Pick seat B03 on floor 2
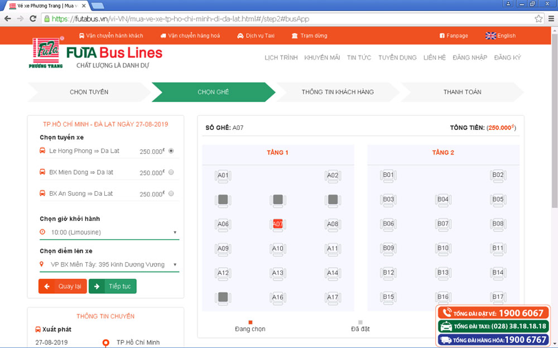Viewport: 558px width, 348px height. [388, 200]
